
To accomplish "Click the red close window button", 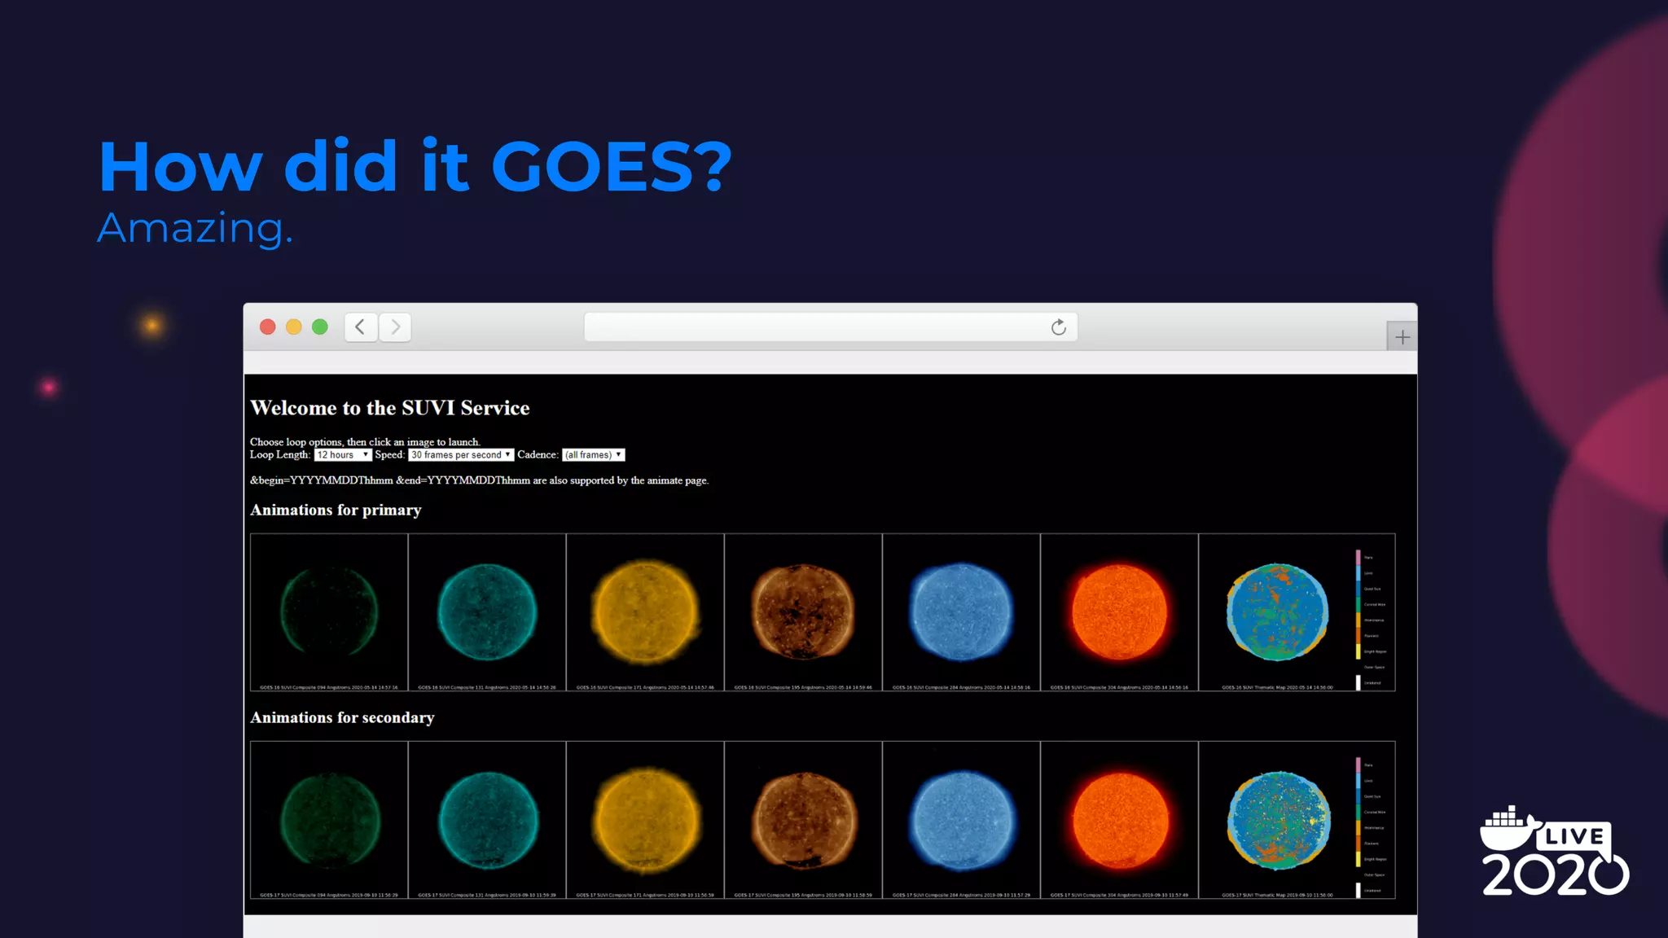I will point(267,327).
